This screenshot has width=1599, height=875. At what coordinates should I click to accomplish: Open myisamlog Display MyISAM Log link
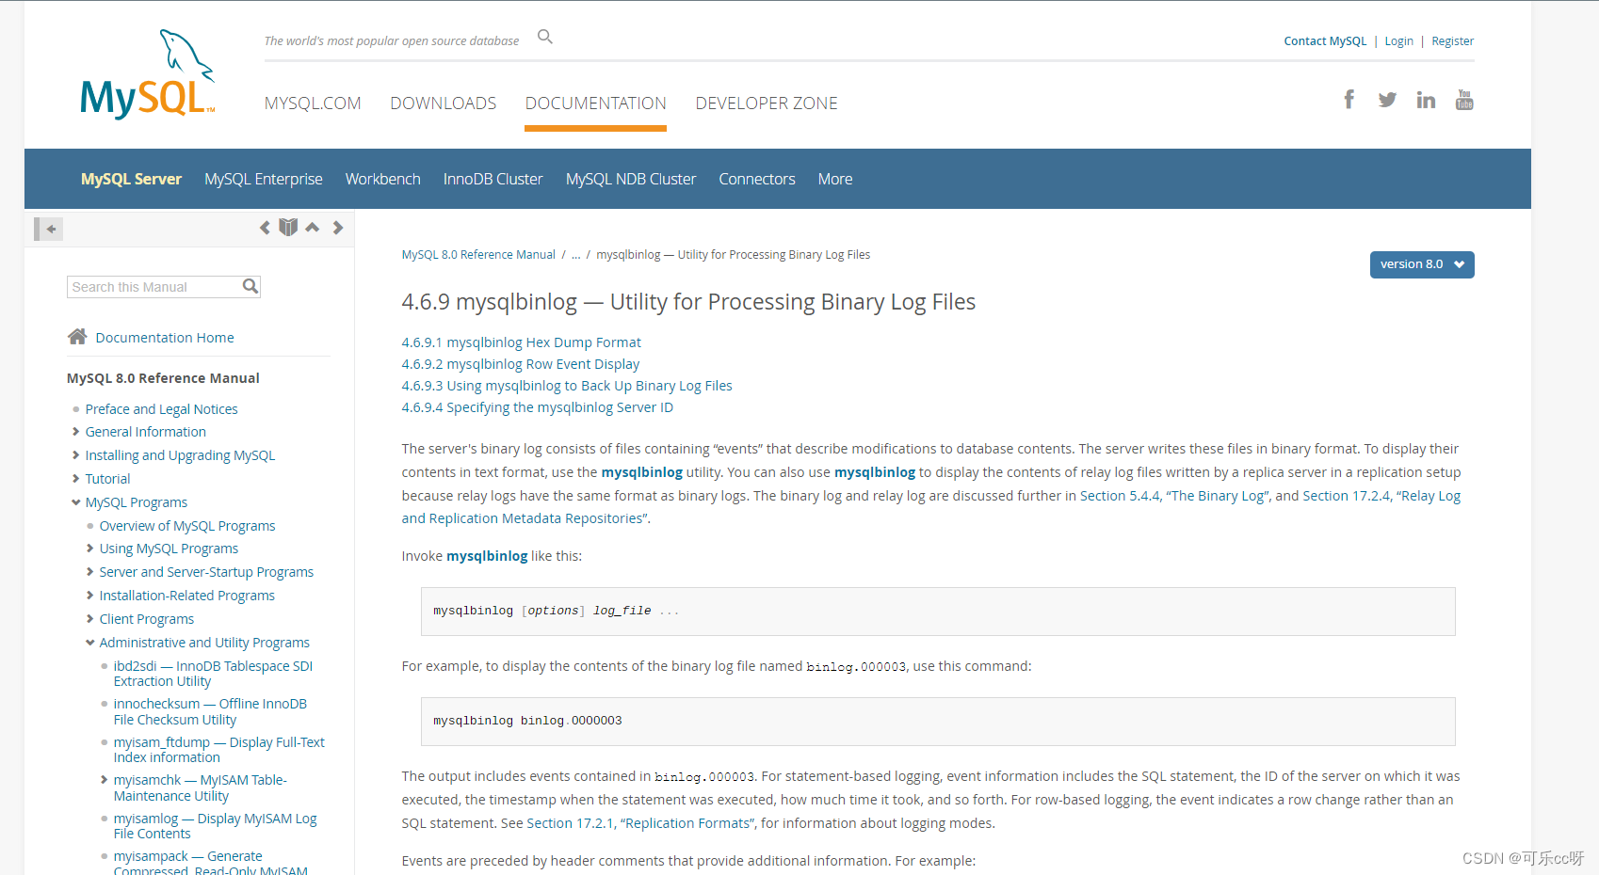coord(216,826)
